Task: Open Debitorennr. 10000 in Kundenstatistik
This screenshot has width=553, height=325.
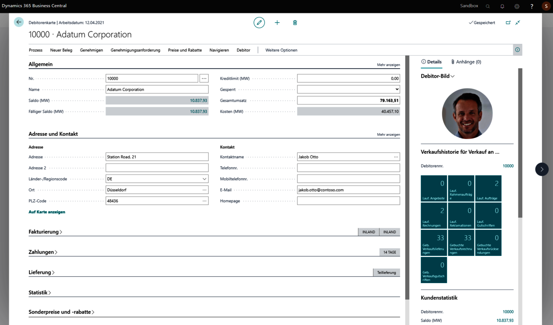Action: point(508,312)
